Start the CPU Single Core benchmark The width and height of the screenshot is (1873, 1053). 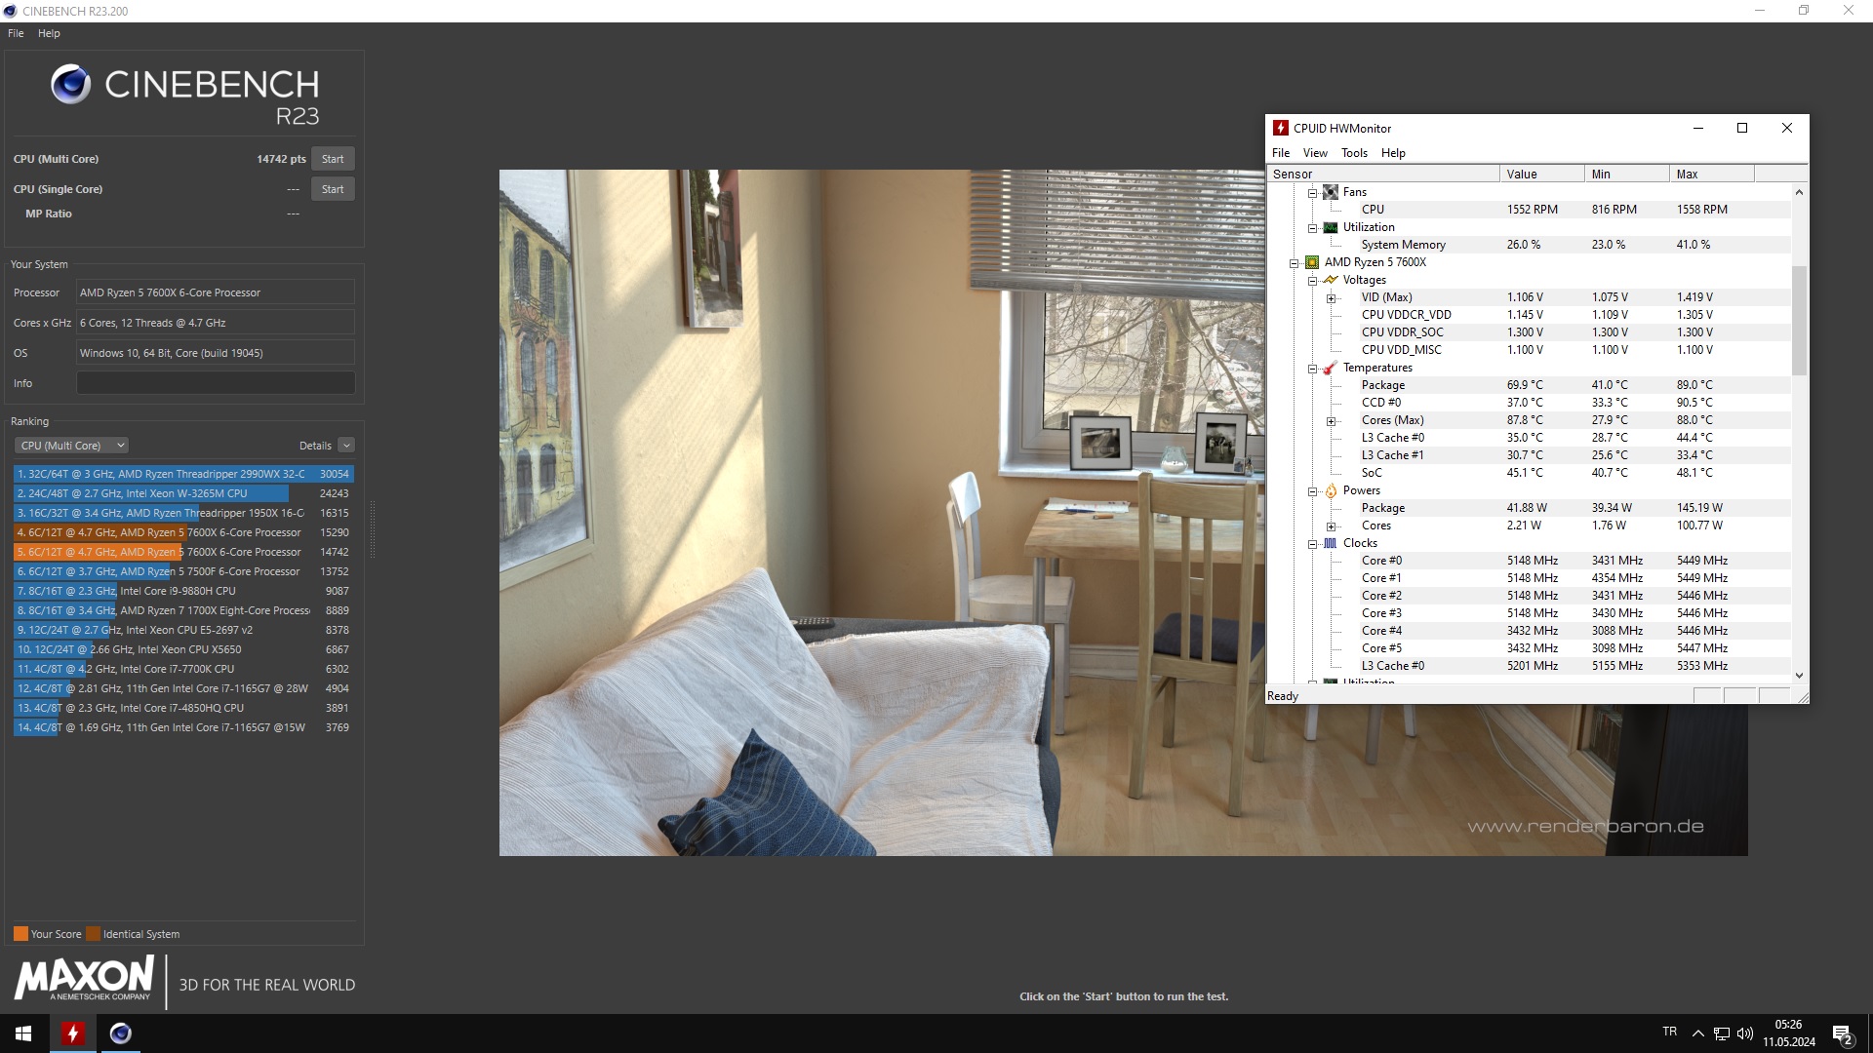tap(332, 188)
